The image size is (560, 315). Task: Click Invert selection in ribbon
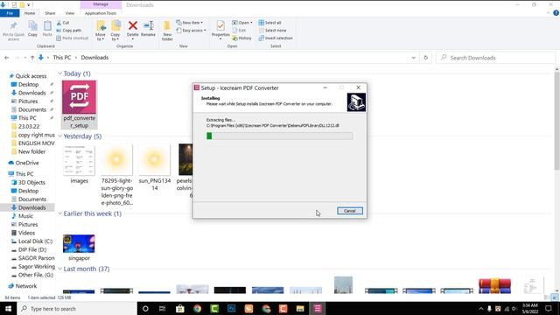276,38
